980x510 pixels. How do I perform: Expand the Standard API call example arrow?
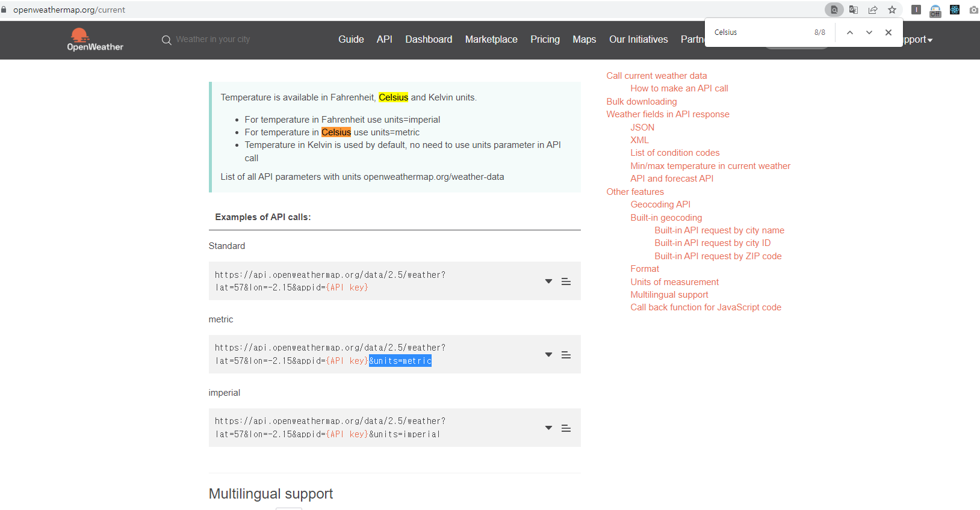tap(548, 281)
